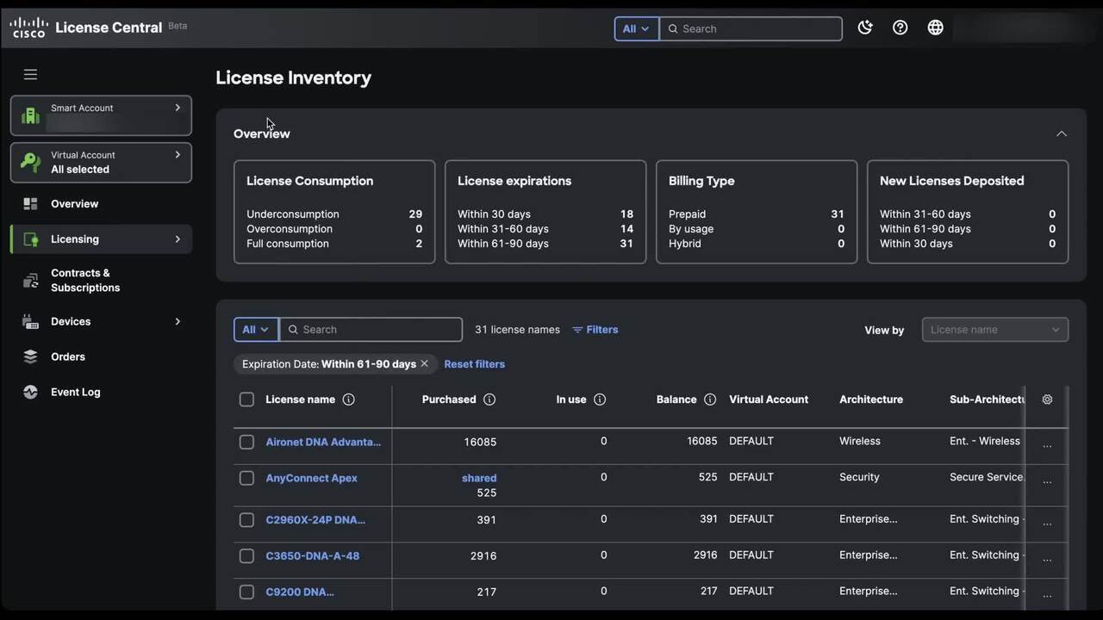
Task: Click info icon next to In use
Action: [x=600, y=400]
